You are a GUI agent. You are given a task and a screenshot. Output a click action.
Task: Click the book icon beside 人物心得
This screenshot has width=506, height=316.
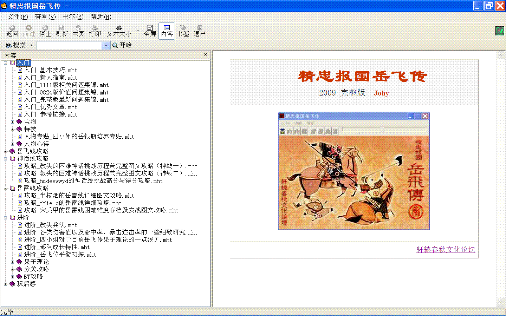pyautogui.click(x=19, y=144)
